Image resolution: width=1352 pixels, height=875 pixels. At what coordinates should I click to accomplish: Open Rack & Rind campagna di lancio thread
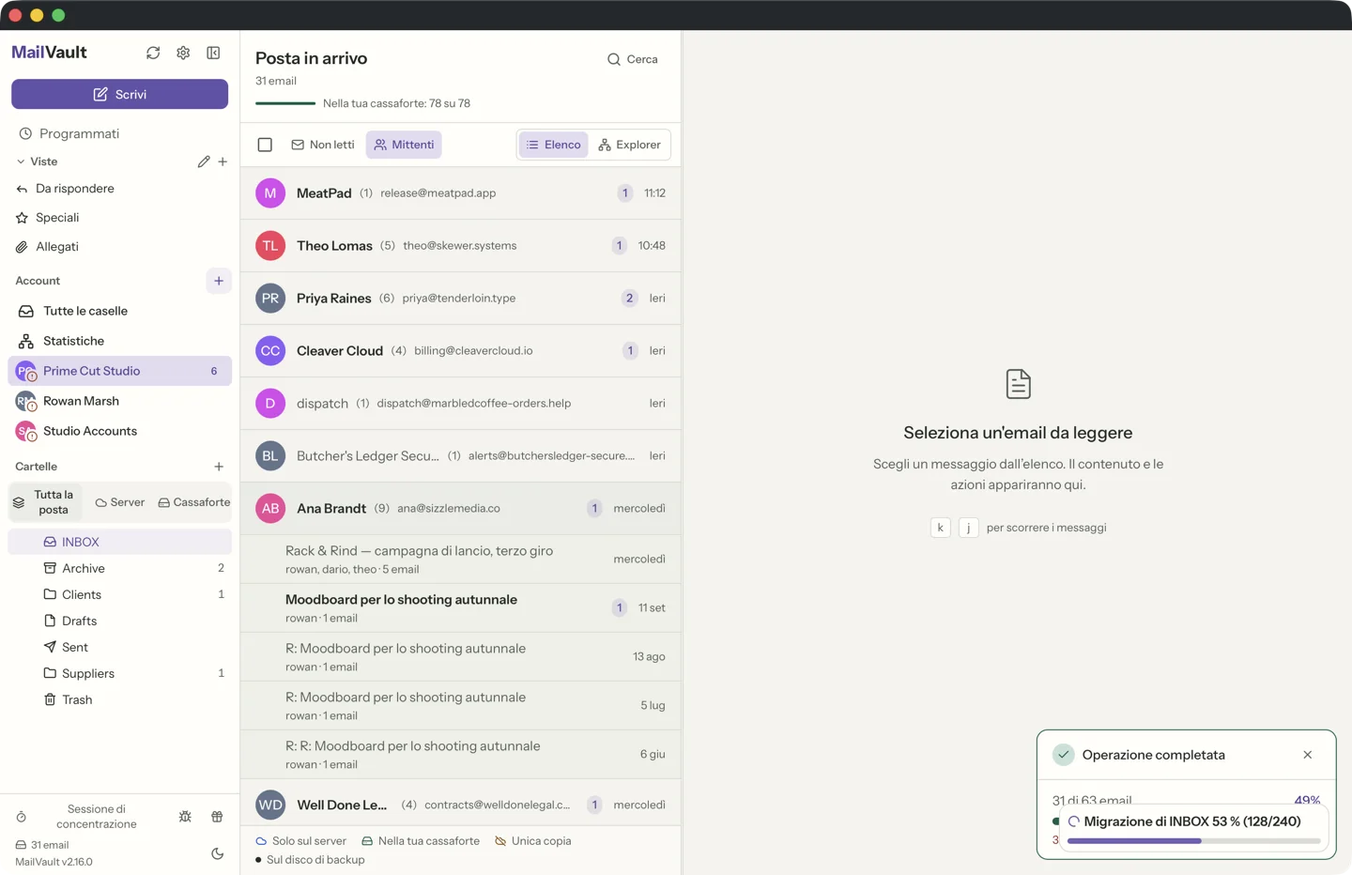pyautogui.click(x=460, y=559)
